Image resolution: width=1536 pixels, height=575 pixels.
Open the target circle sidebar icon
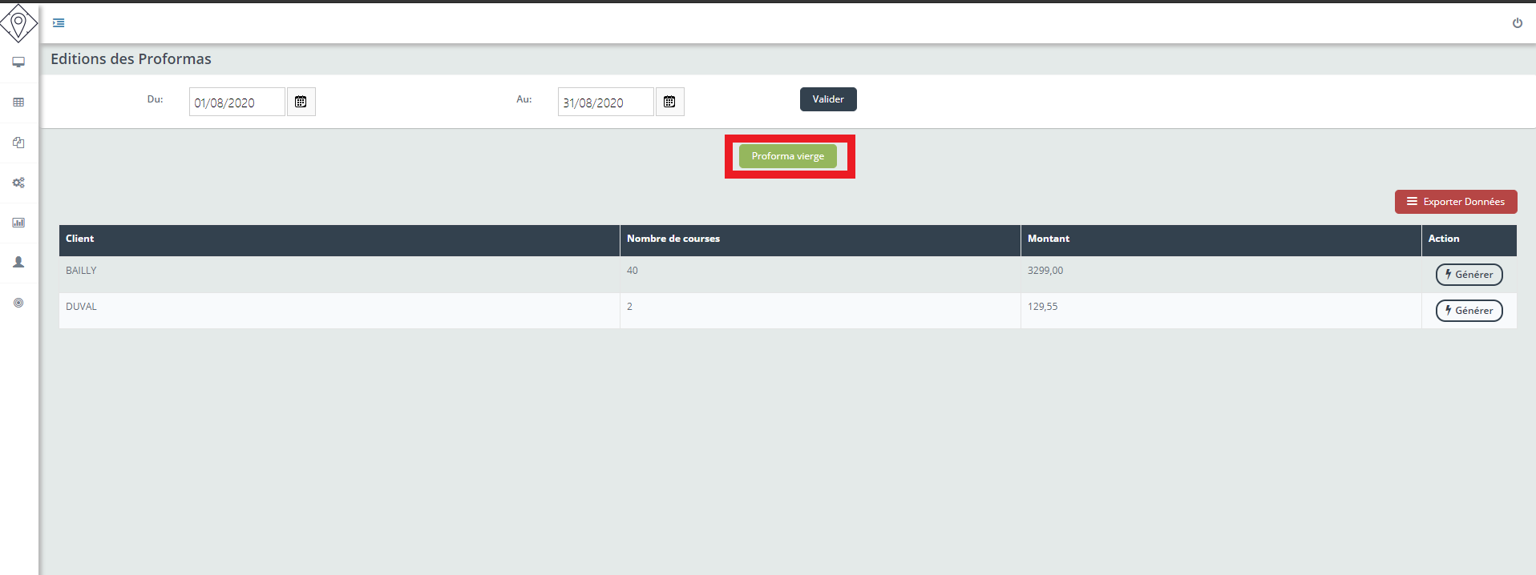[18, 303]
